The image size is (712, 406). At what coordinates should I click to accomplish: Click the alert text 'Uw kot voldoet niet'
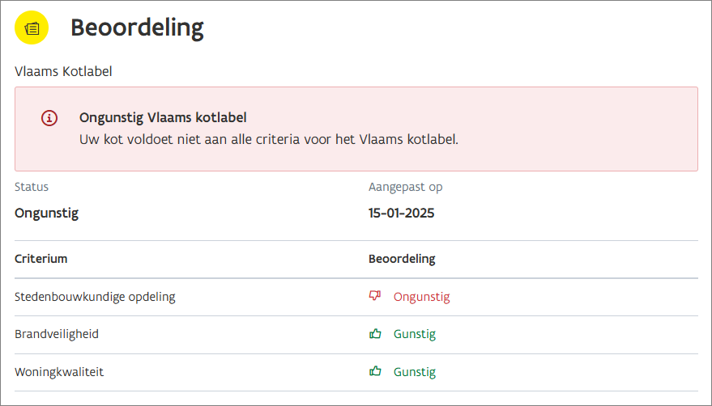[269, 139]
